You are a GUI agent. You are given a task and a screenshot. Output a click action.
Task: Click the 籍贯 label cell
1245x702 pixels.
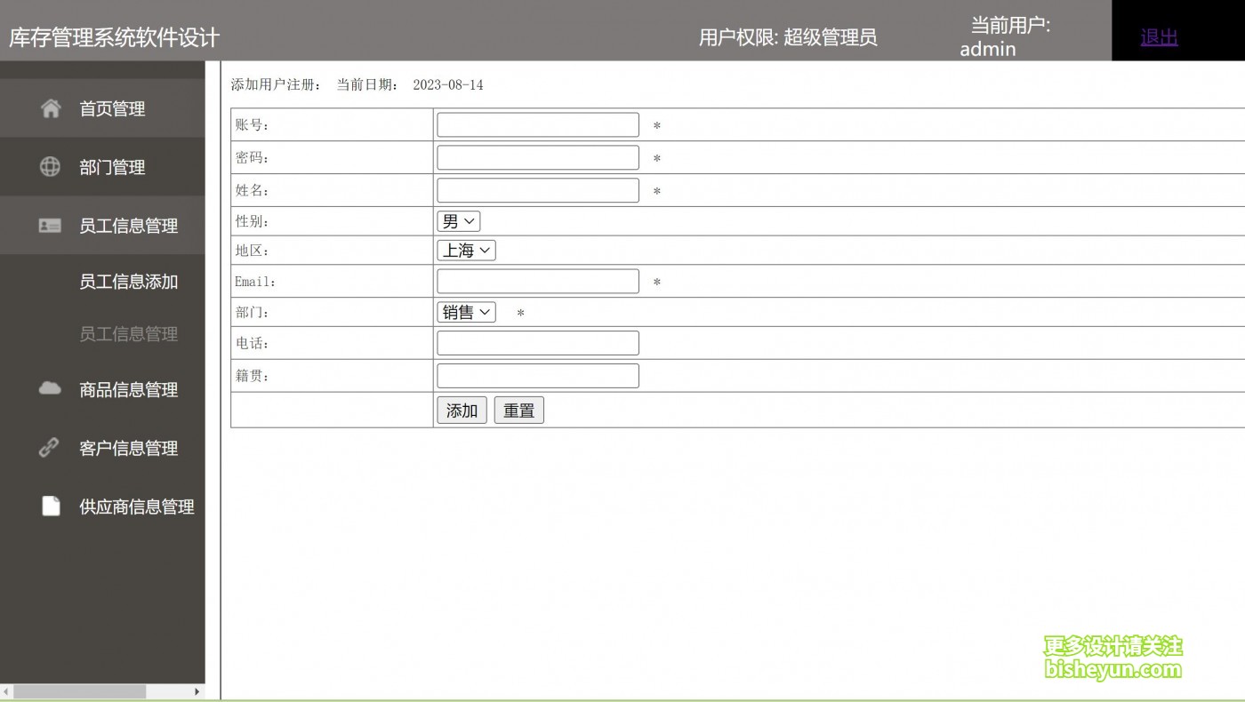pyautogui.click(x=332, y=376)
